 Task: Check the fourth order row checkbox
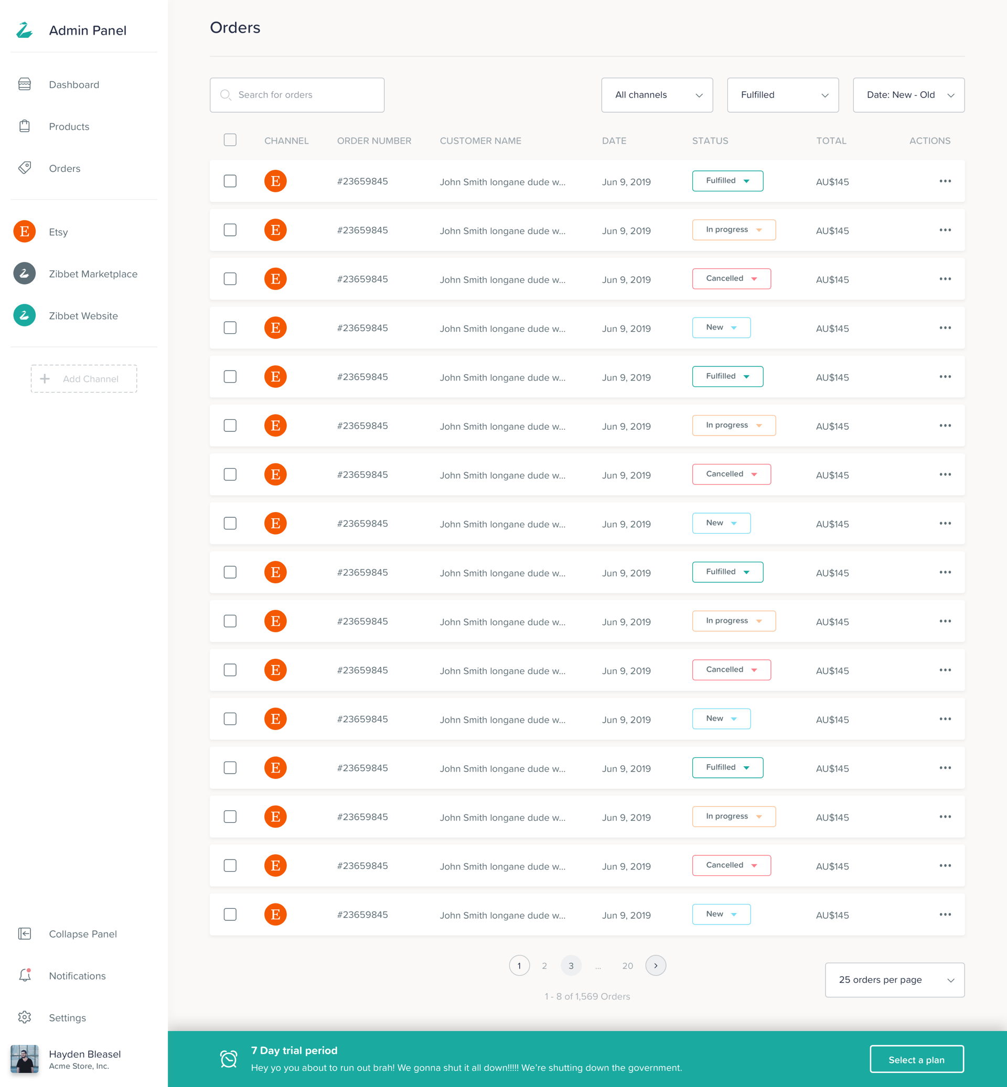pyautogui.click(x=230, y=327)
